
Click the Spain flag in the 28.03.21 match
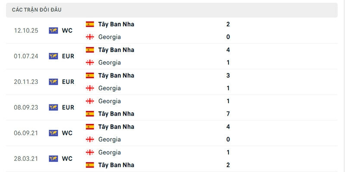pos(90,165)
